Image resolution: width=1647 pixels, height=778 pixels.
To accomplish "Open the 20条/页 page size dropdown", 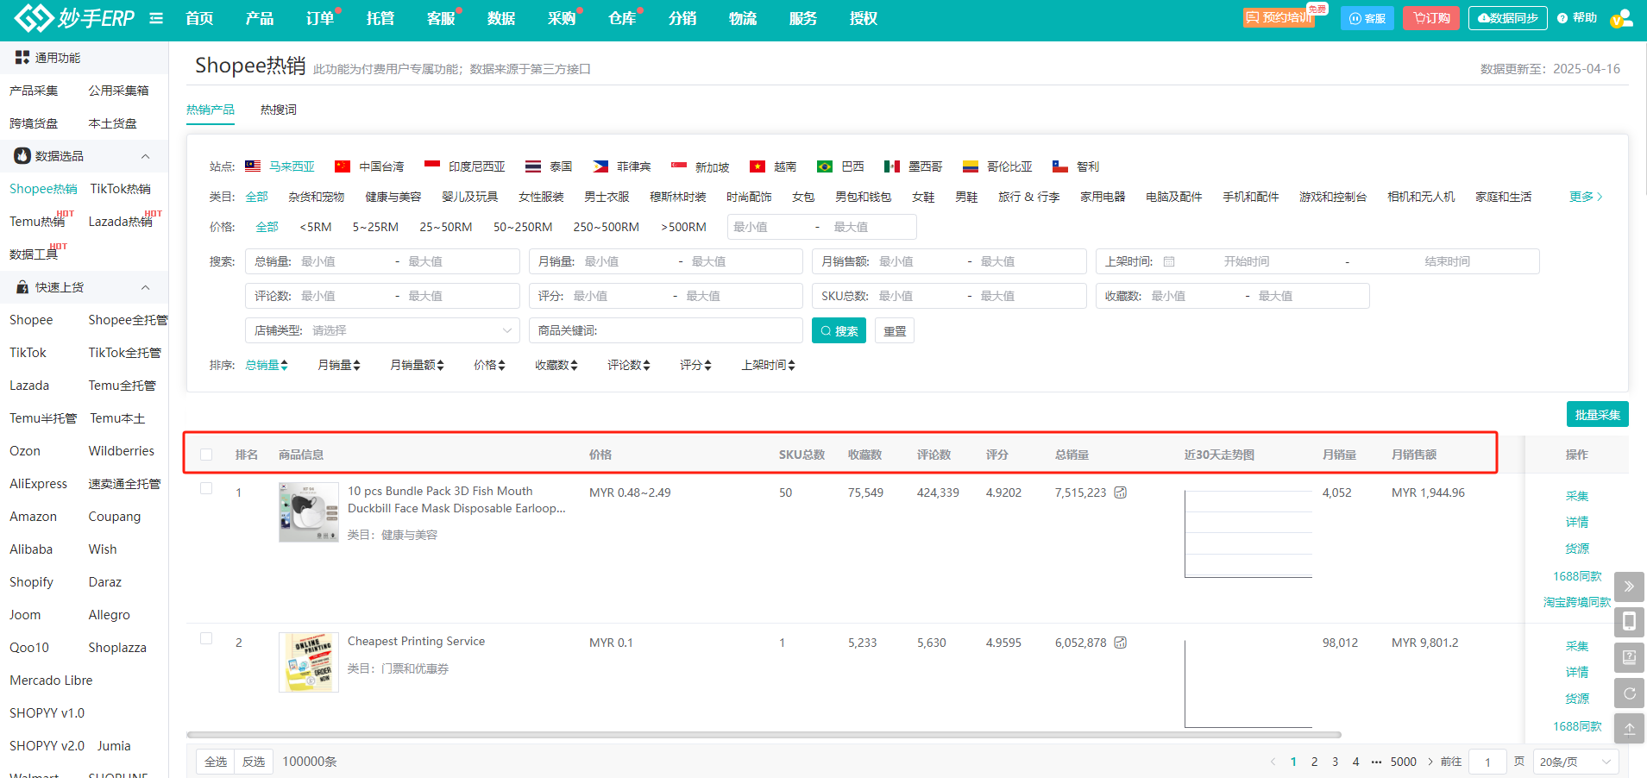I will point(1575,762).
